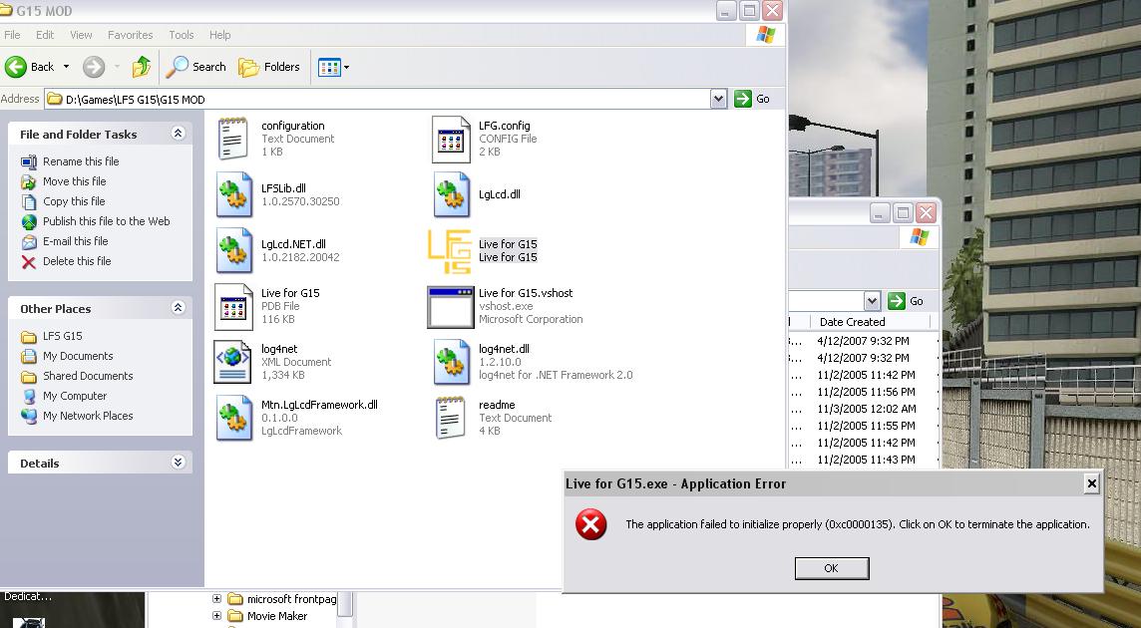1141x628 pixels.
Task: Select the Mtn.LgLcdFramework.dll file icon
Action: (233, 418)
